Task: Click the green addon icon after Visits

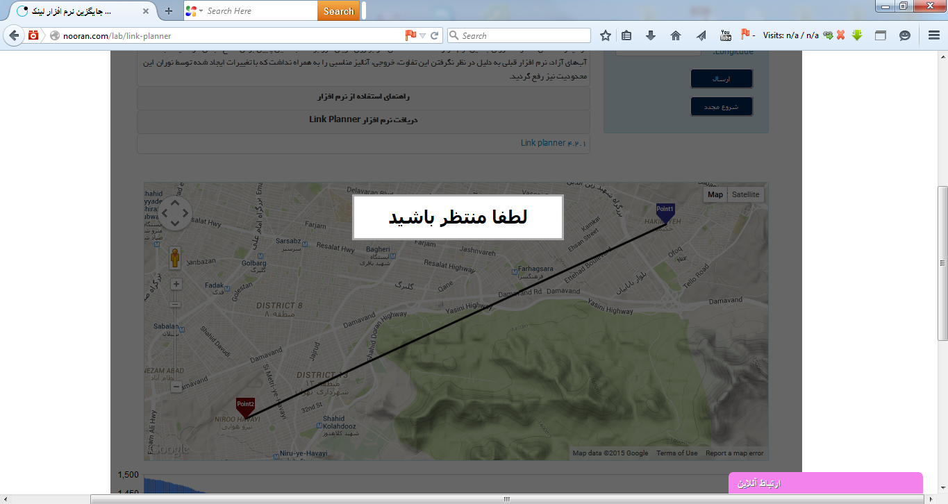Action: (x=828, y=35)
